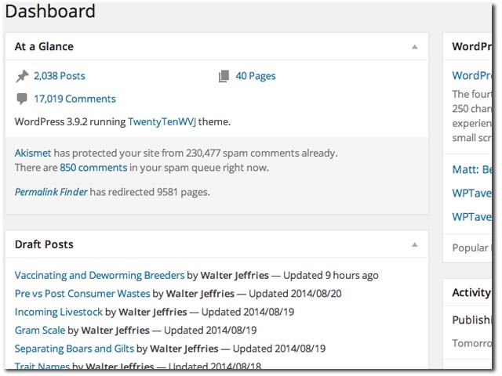
Task: Open draft Separating Boars and Gilts
Action: coord(75,348)
